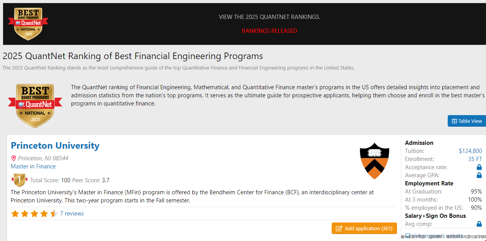Open the Princeton University title link
This screenshot has height=241, width=486.
click(x=55, y=146)
